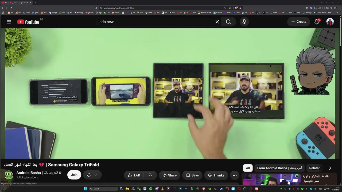Open a new browser tab
Screen dimensions: 342x192
click(x=35, y=3)
